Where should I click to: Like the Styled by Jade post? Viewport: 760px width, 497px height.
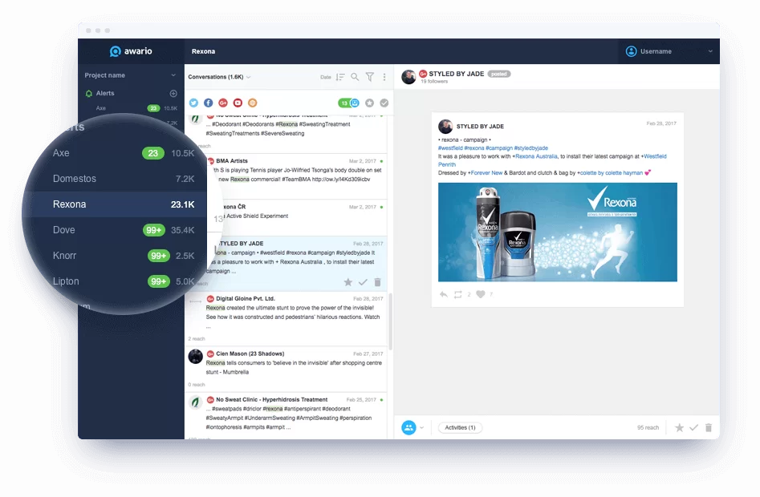(x=481, y=294)
